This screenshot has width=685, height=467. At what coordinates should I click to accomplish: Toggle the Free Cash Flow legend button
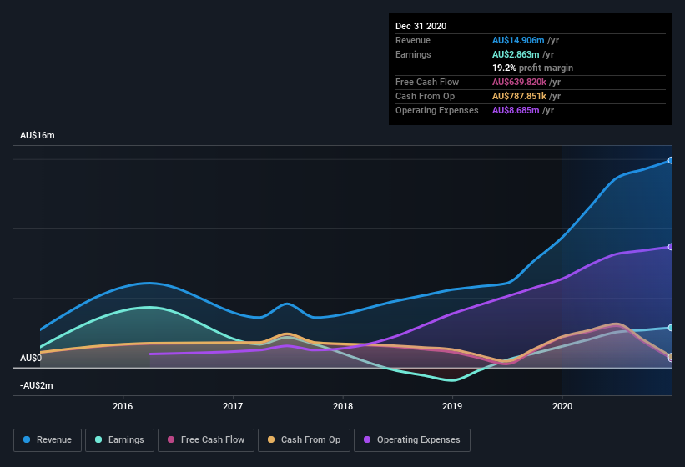(x=206, y=440)
